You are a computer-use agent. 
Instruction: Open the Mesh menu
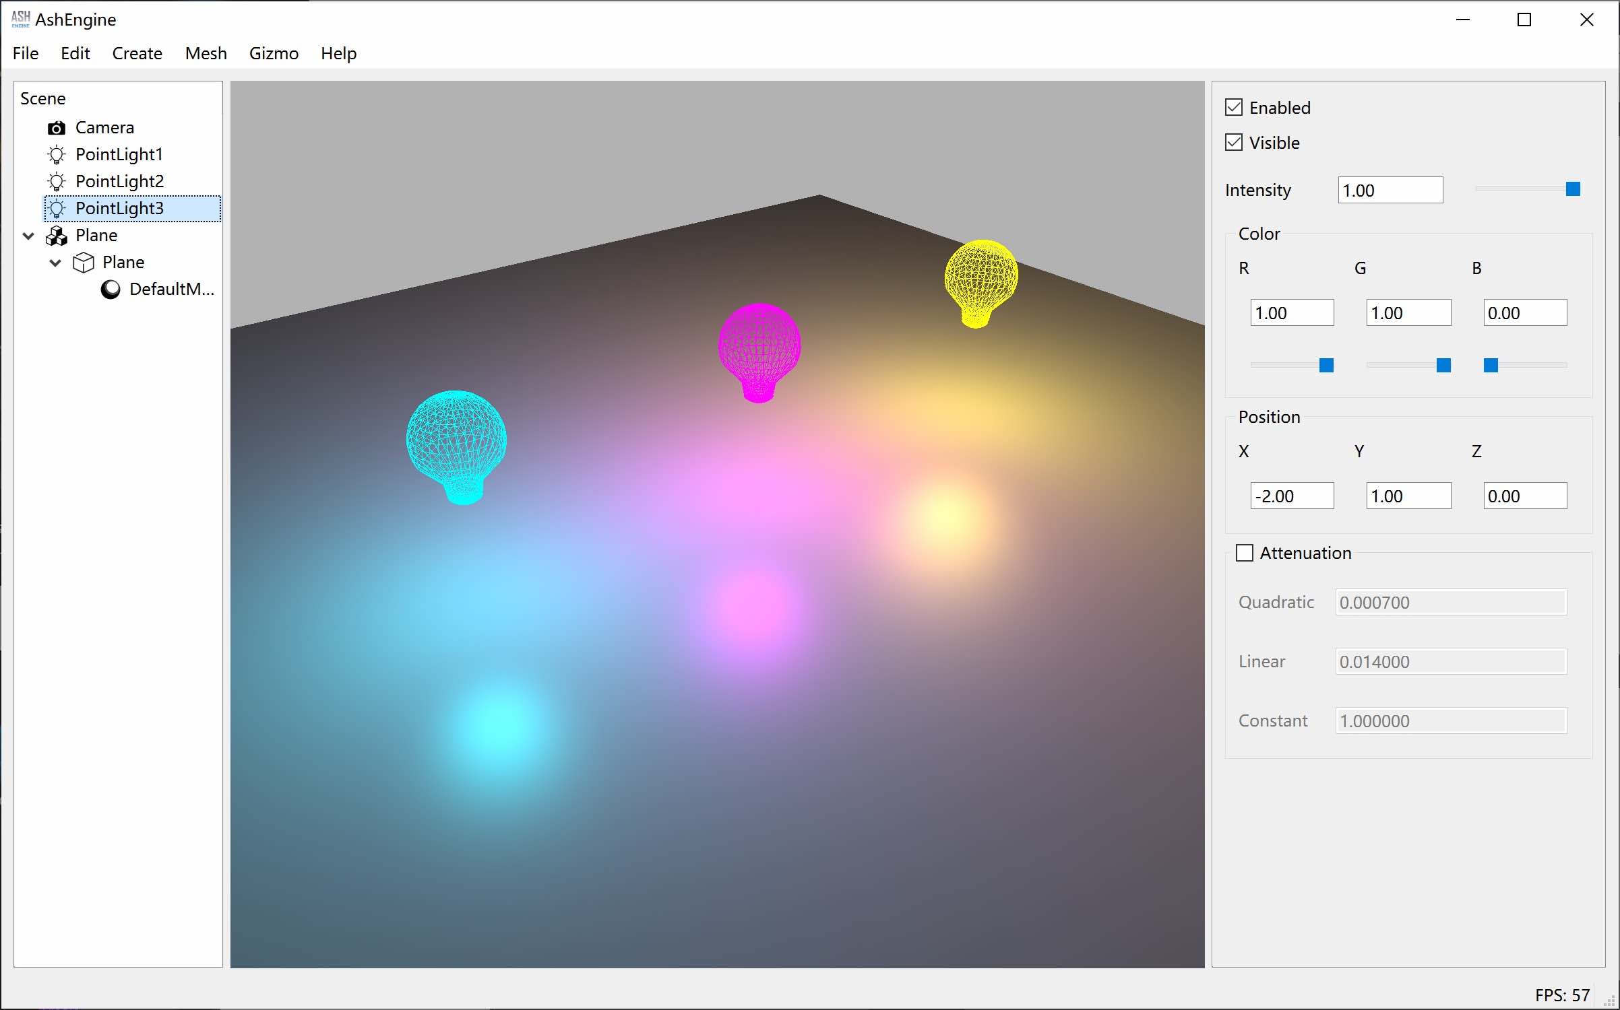(206, 53)
